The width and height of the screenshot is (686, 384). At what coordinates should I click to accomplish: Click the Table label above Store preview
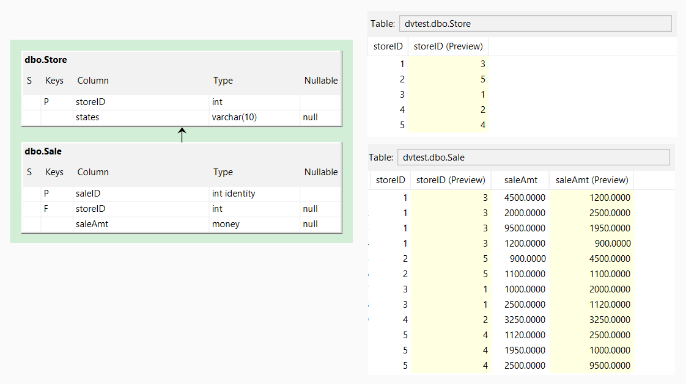382,24
